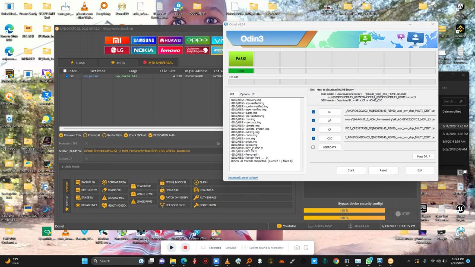This screenshot has width=475, height=267.
Task: Select the Nokia brand logo
Action: (144, 50)
